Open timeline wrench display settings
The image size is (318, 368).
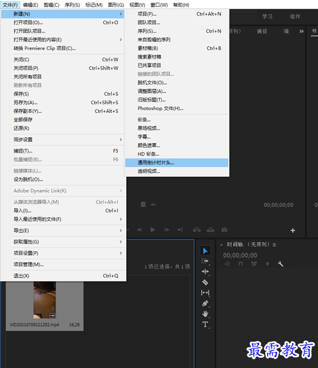[281, 264]
